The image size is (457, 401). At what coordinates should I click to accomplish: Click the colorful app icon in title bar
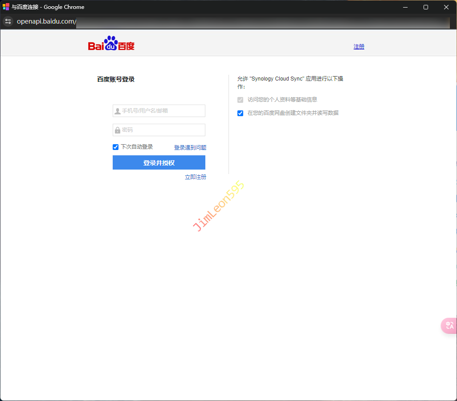tap(6, 7)
